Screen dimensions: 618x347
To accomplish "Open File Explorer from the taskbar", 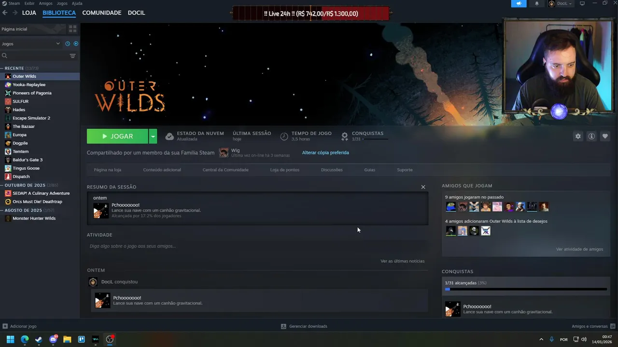I will coord(67,339).
